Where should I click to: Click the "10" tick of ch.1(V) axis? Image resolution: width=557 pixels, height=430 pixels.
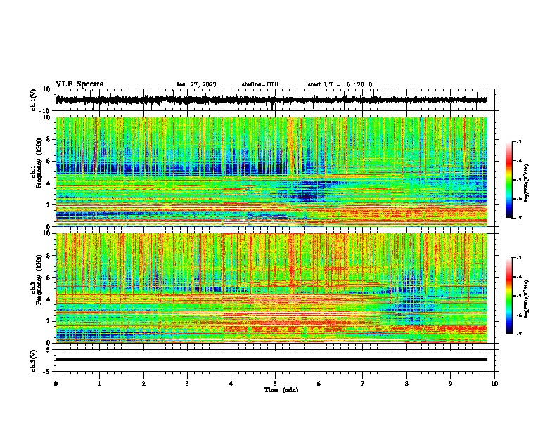[47, 89]
